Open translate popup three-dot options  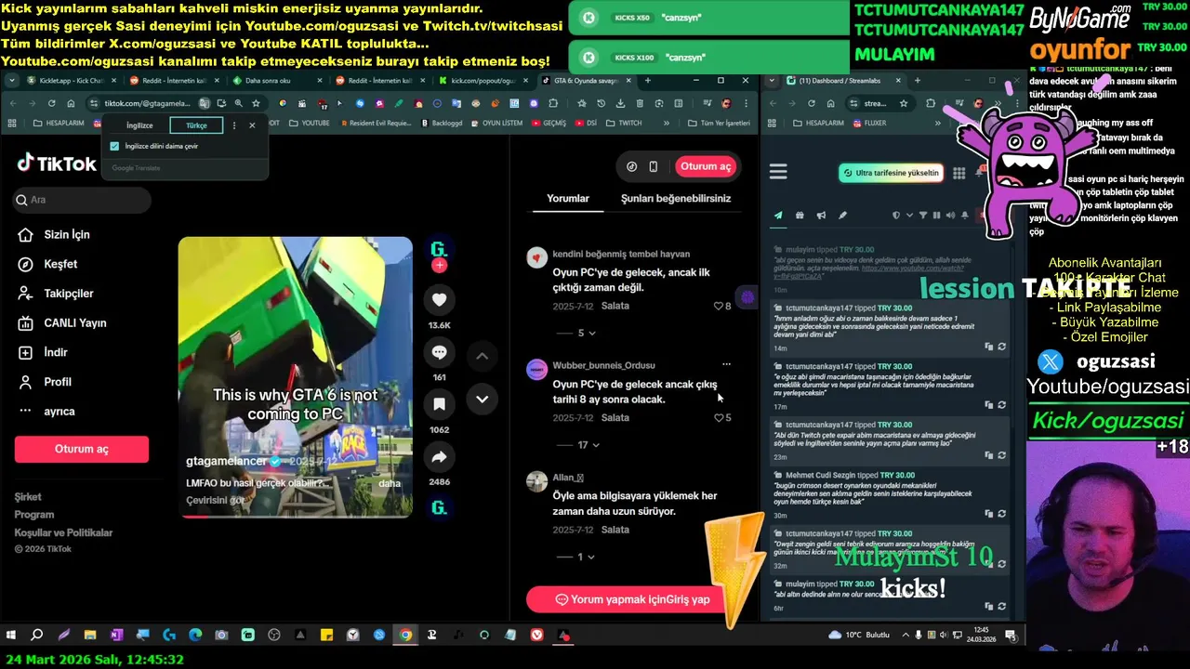pos(233,125)
